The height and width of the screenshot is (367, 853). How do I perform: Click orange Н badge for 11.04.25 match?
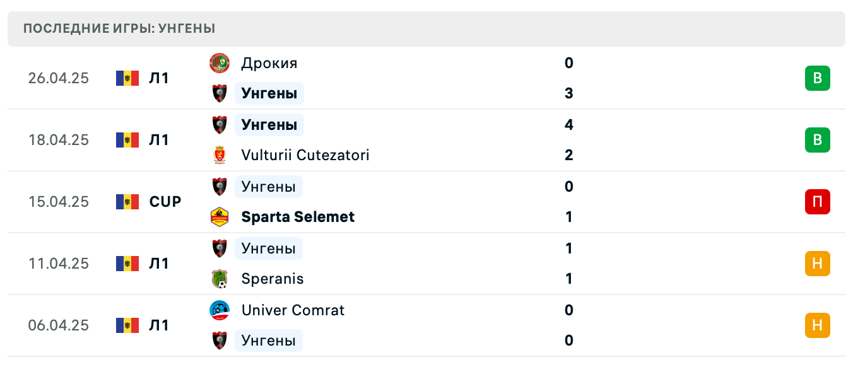[817, 264]
